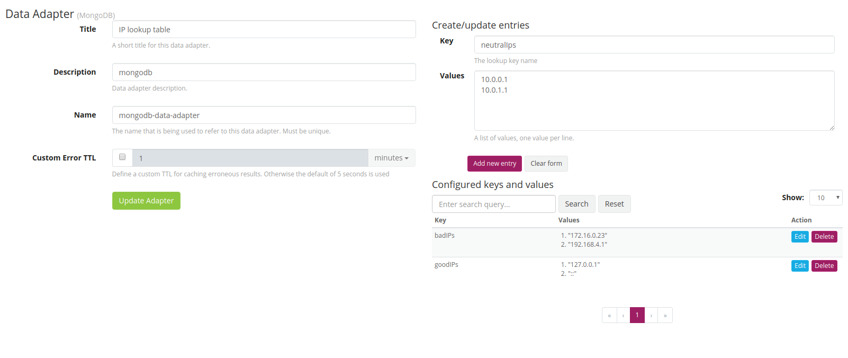Image resolution: width=848 pixels, height=358 pixels.
Task: Click the Key field containing neutralIps
Action: [x=654, y=44]
